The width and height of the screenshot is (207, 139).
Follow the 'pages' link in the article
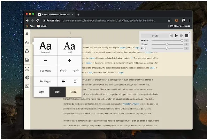(123, 48)
